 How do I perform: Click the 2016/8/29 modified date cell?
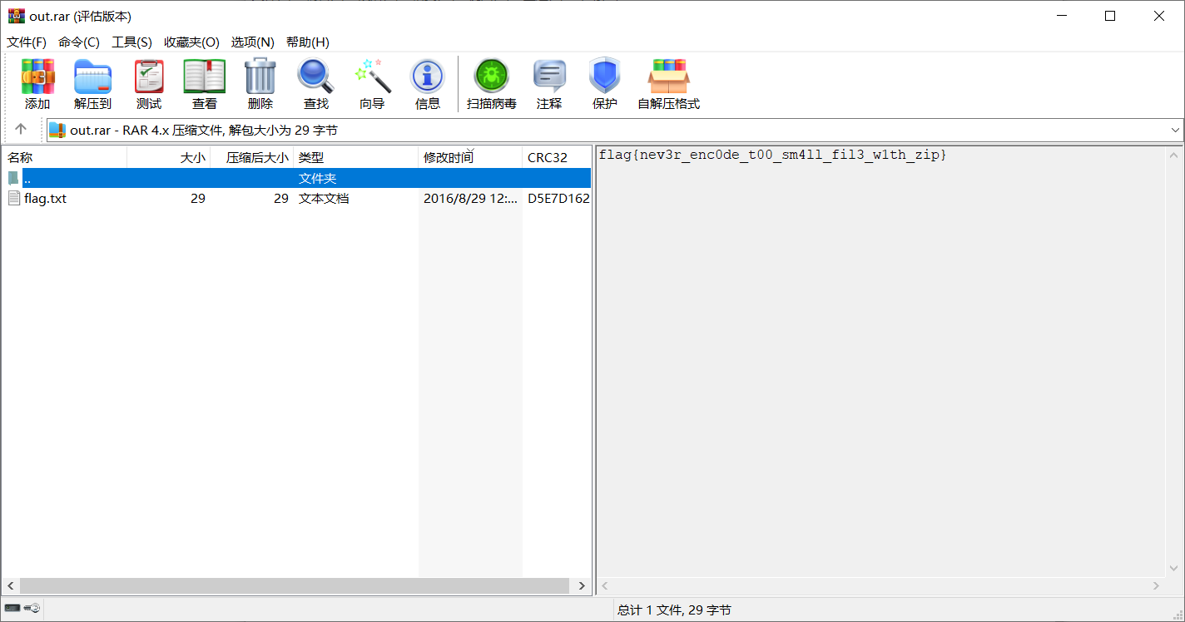point(470,199)
